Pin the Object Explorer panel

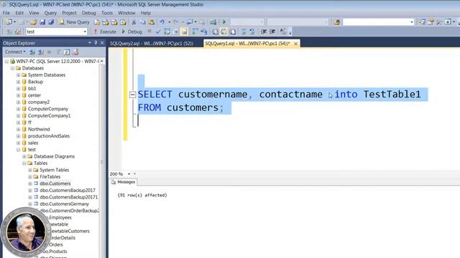point(96,43)
